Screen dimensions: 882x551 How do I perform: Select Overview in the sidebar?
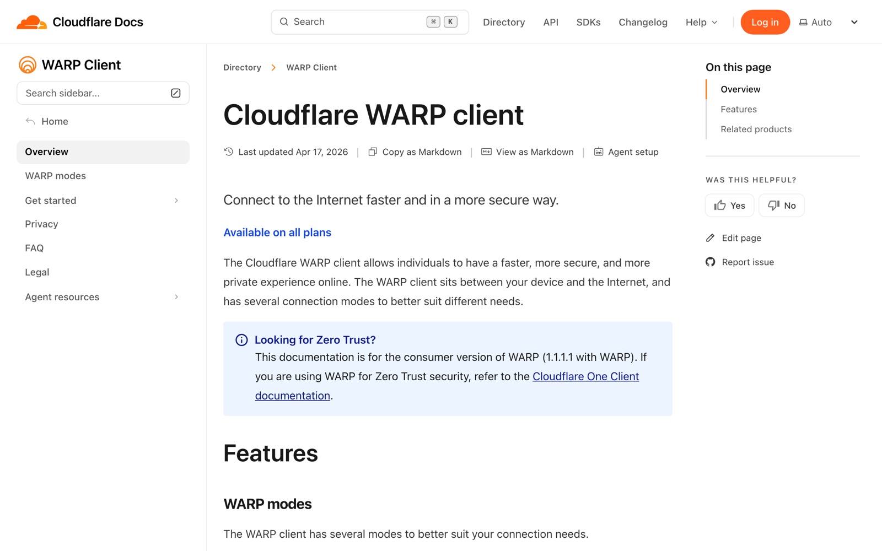(x=103, y=152)
